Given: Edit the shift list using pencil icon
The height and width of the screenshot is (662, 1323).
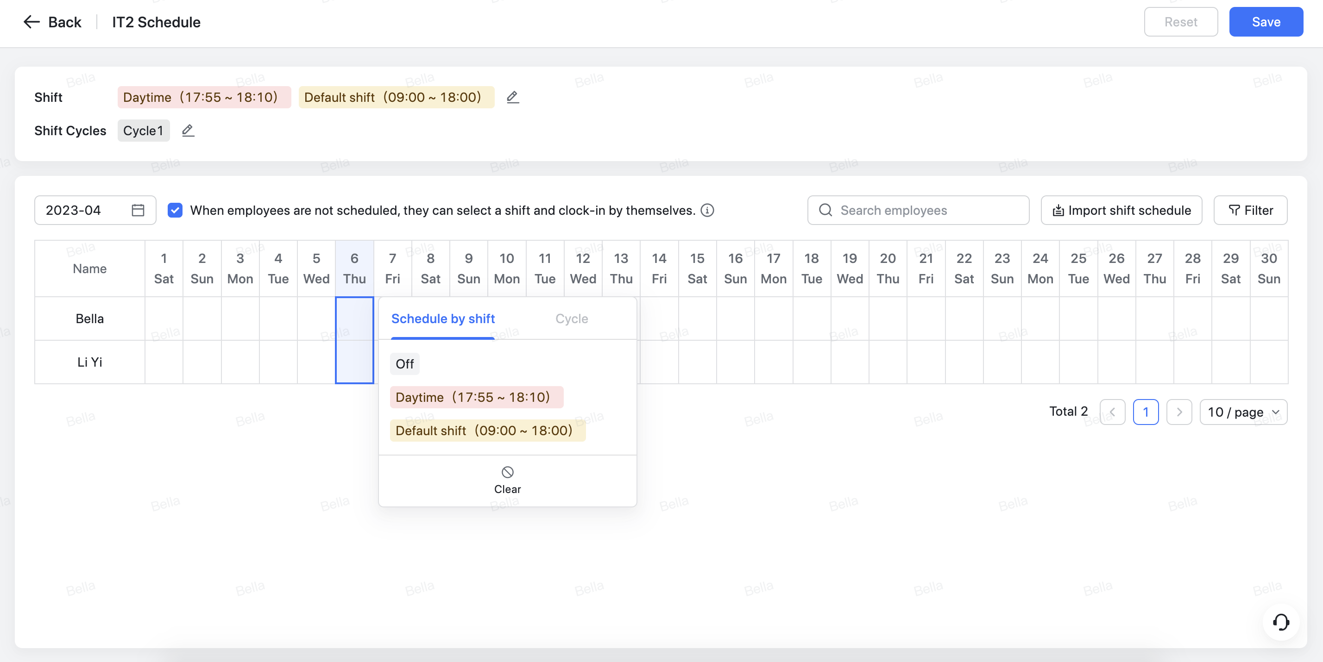Looking at the screenshot, I should (512, 97).
